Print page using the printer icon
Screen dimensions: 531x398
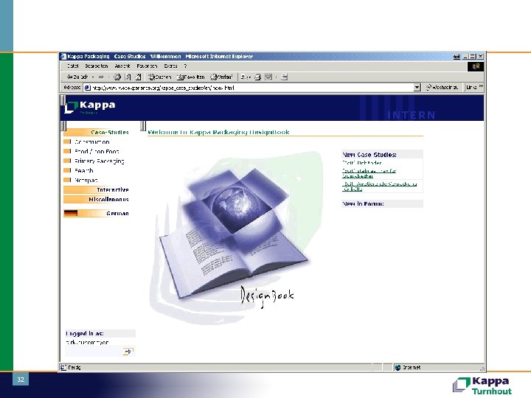tap(257, 77)
